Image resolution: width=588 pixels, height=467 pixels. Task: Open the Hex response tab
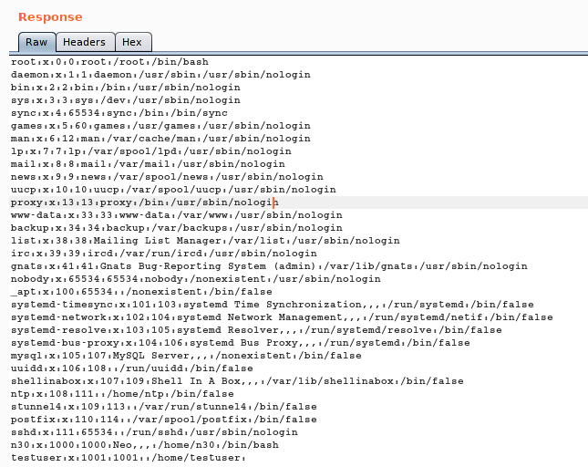133,42
